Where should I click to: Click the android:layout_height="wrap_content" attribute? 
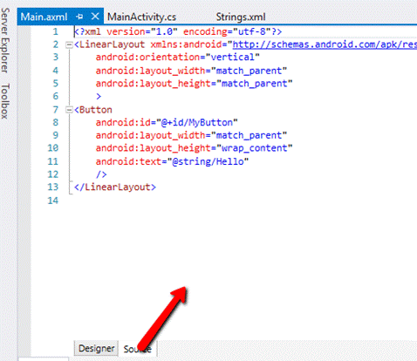click(194, 148)
